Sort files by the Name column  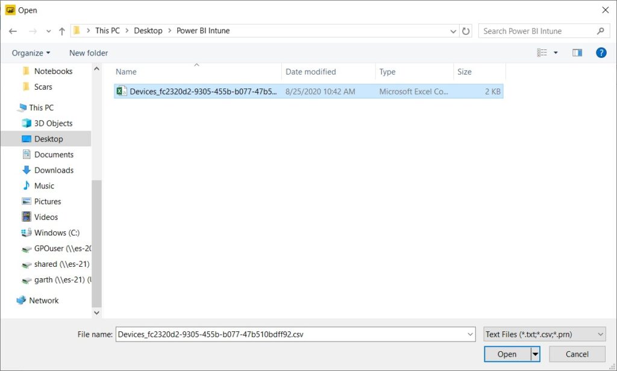coord(126,72)
